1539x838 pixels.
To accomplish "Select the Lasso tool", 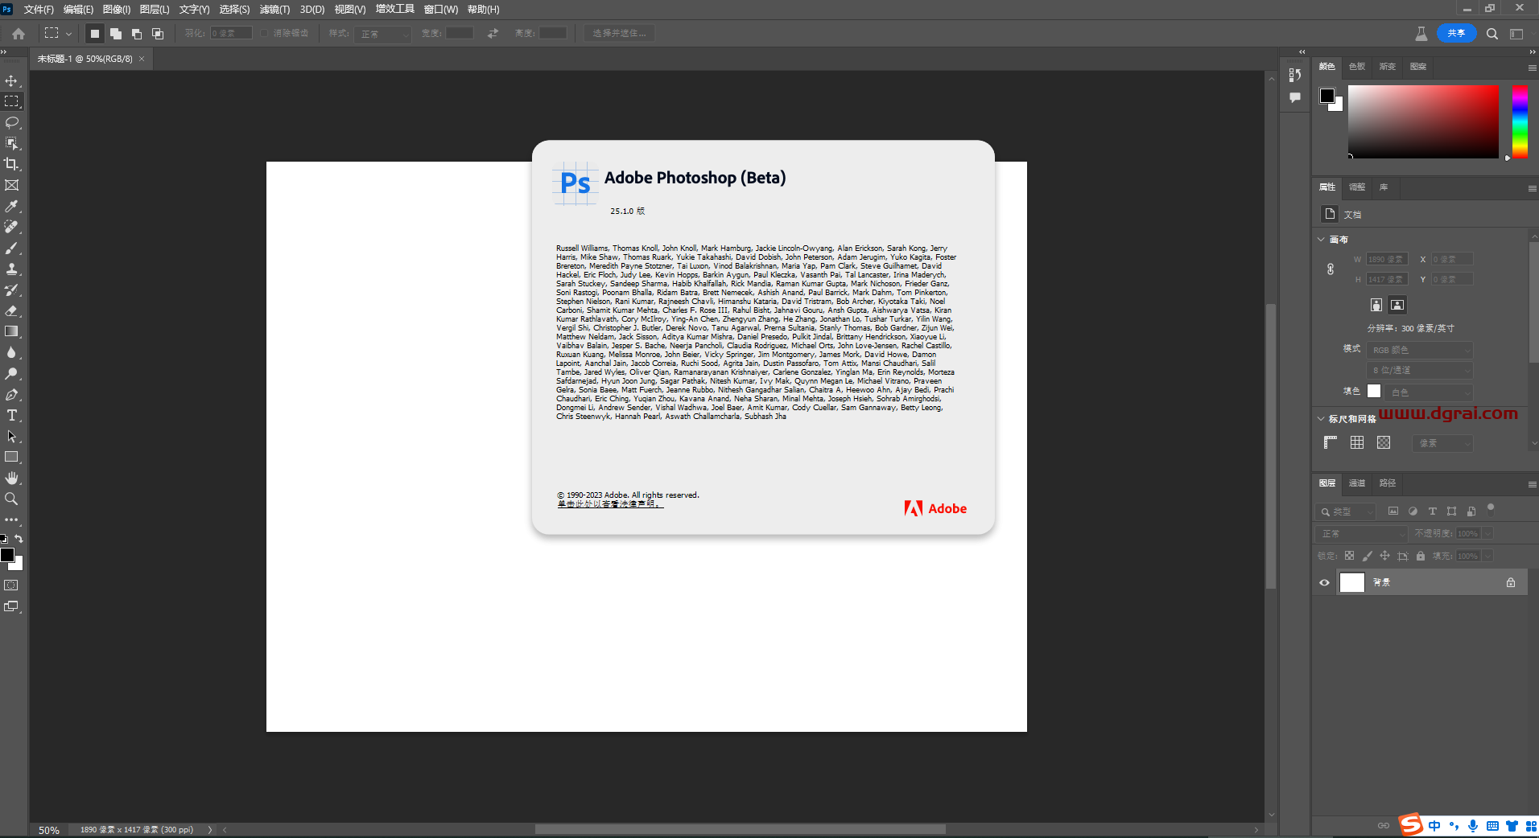I will tap(11, 123).
